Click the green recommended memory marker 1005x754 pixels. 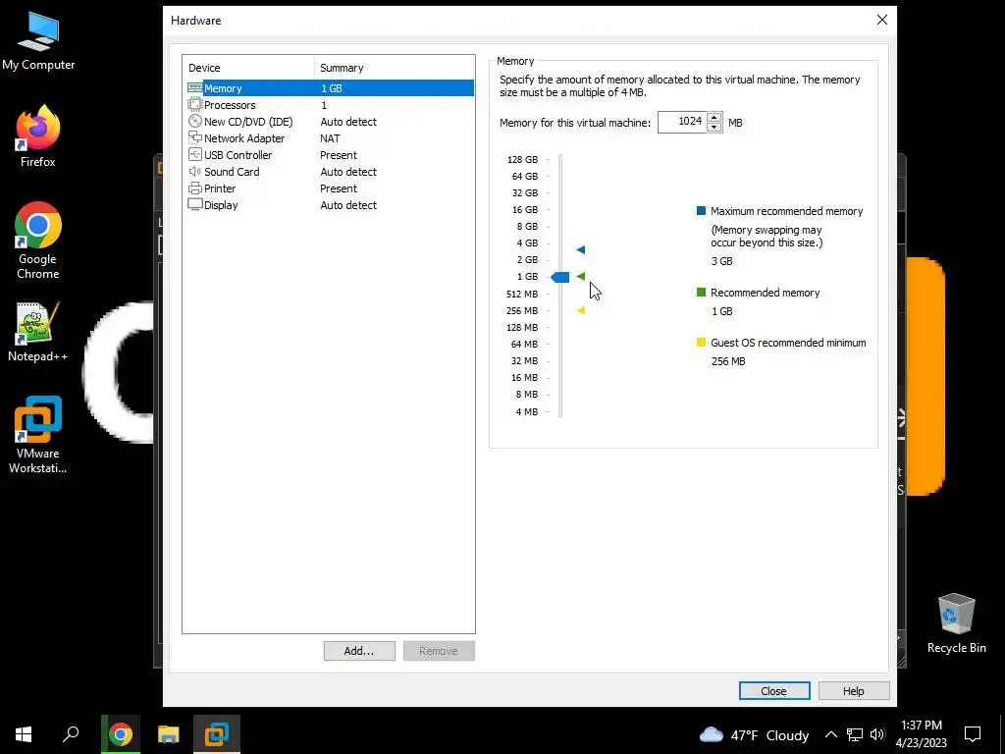tap(581, 276)
